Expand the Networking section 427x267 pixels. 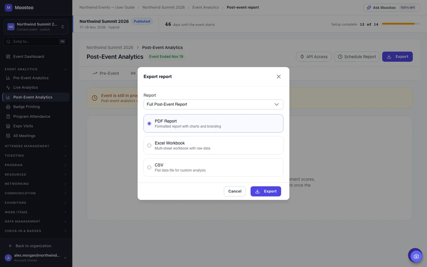[36, 184]
